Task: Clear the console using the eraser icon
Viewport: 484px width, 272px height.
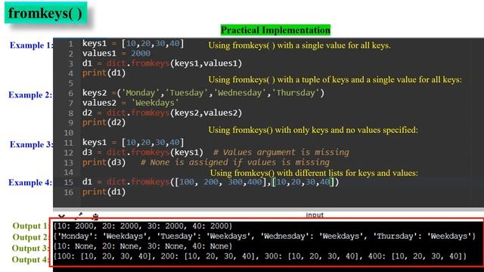Action: click(95, 216)
